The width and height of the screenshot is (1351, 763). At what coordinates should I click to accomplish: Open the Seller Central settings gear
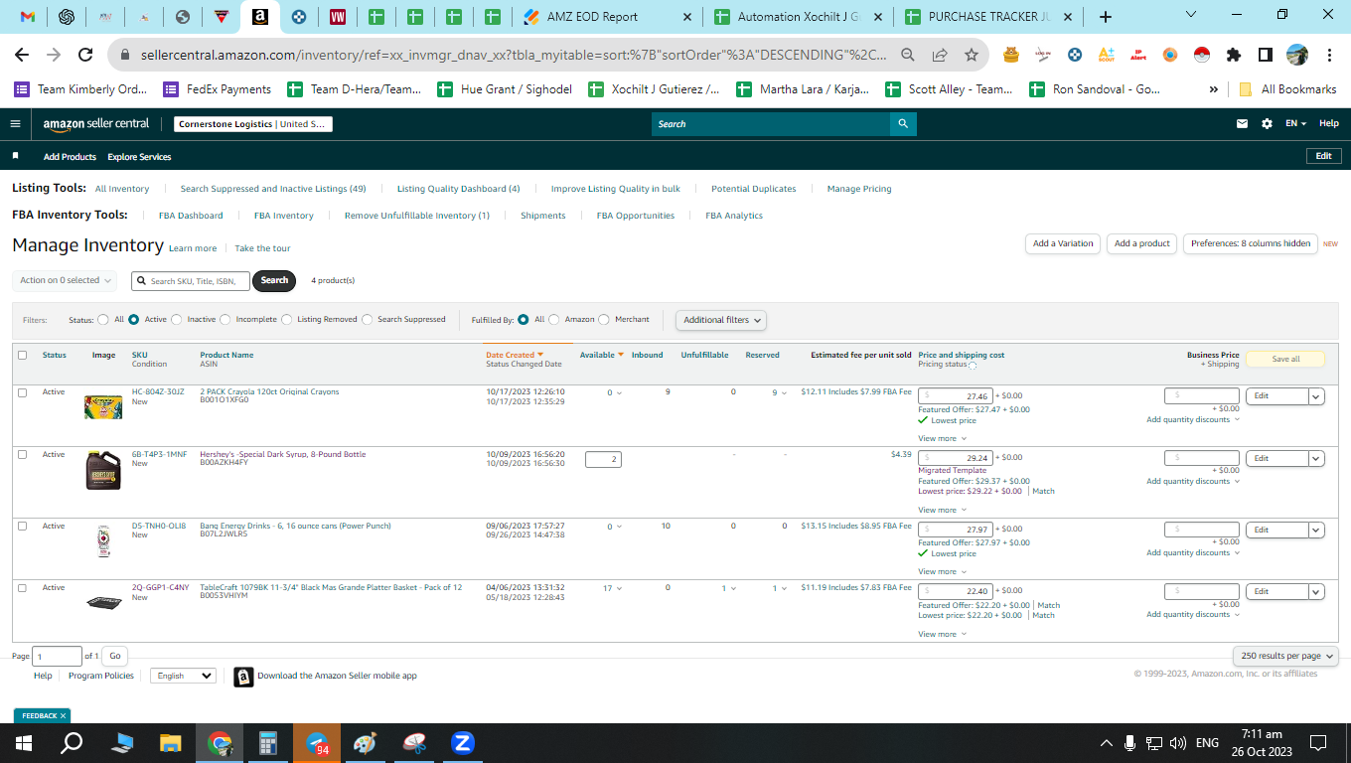coord(1267,124)
